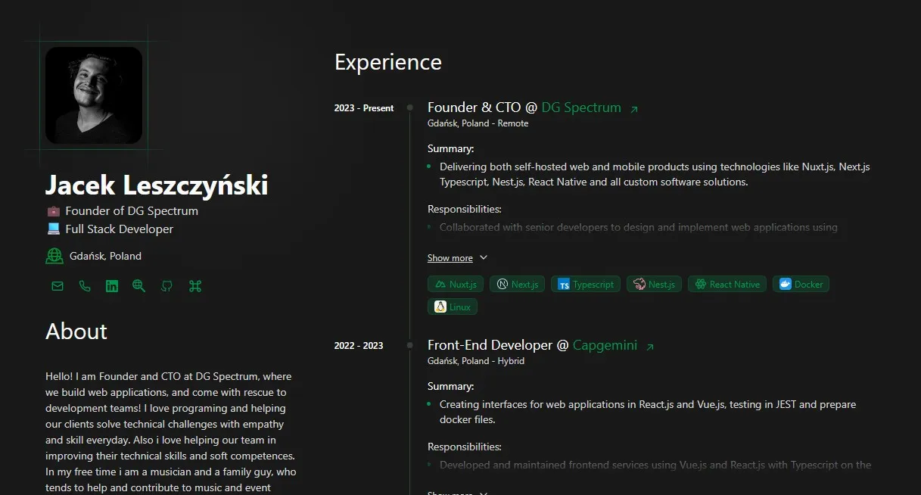Click the Linux penguin badge
Viewport: 921px width, 495px height.
452,307
